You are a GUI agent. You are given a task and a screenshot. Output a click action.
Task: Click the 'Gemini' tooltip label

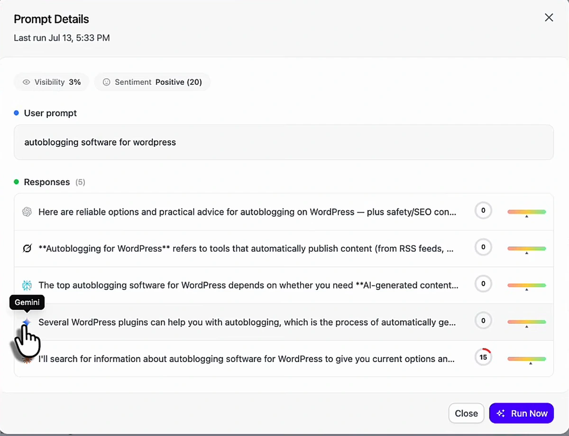point(27,302)
